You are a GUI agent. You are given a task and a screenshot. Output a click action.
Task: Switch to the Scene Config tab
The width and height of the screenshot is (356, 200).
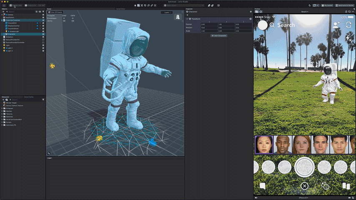point(29,97)
